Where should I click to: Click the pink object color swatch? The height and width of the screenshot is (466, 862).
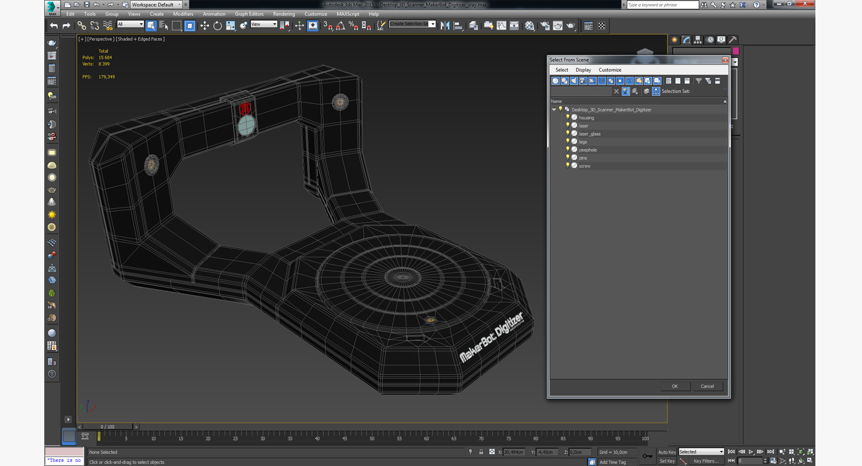(x=736, y=51)
